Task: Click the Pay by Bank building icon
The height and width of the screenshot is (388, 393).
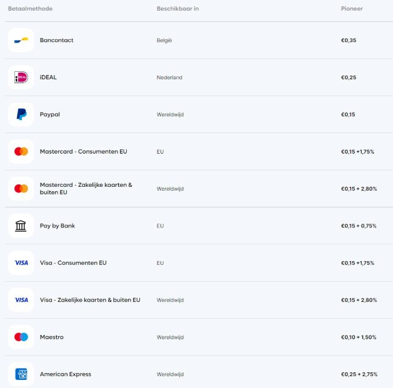Action: (x=21, y=226)
